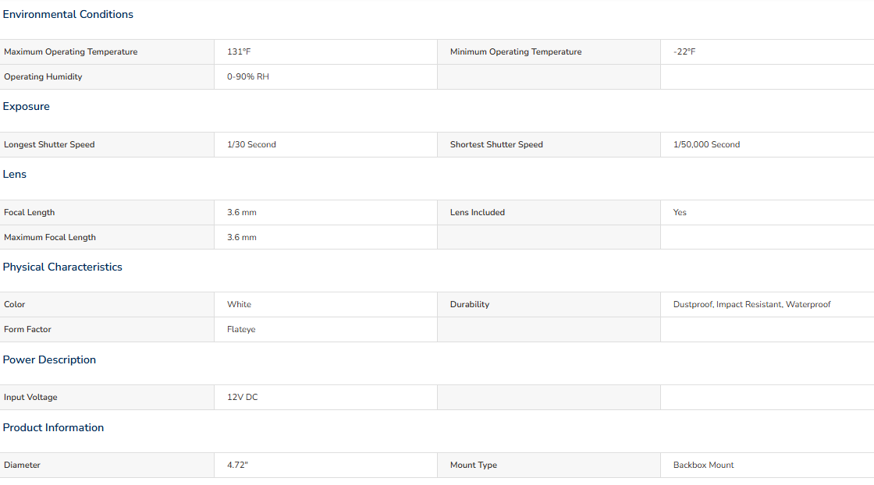This screenshot has height=485, width=874.
Task: Click the 1/50,000 Second value
Action: 706,144
